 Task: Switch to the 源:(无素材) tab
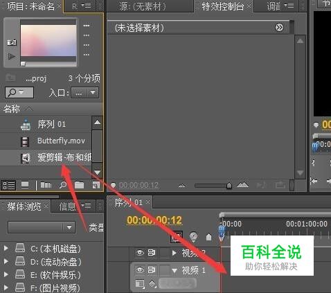point(143,6)
